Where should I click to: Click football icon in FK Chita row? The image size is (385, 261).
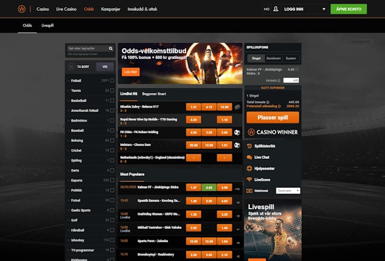click(x=237, y=133)
